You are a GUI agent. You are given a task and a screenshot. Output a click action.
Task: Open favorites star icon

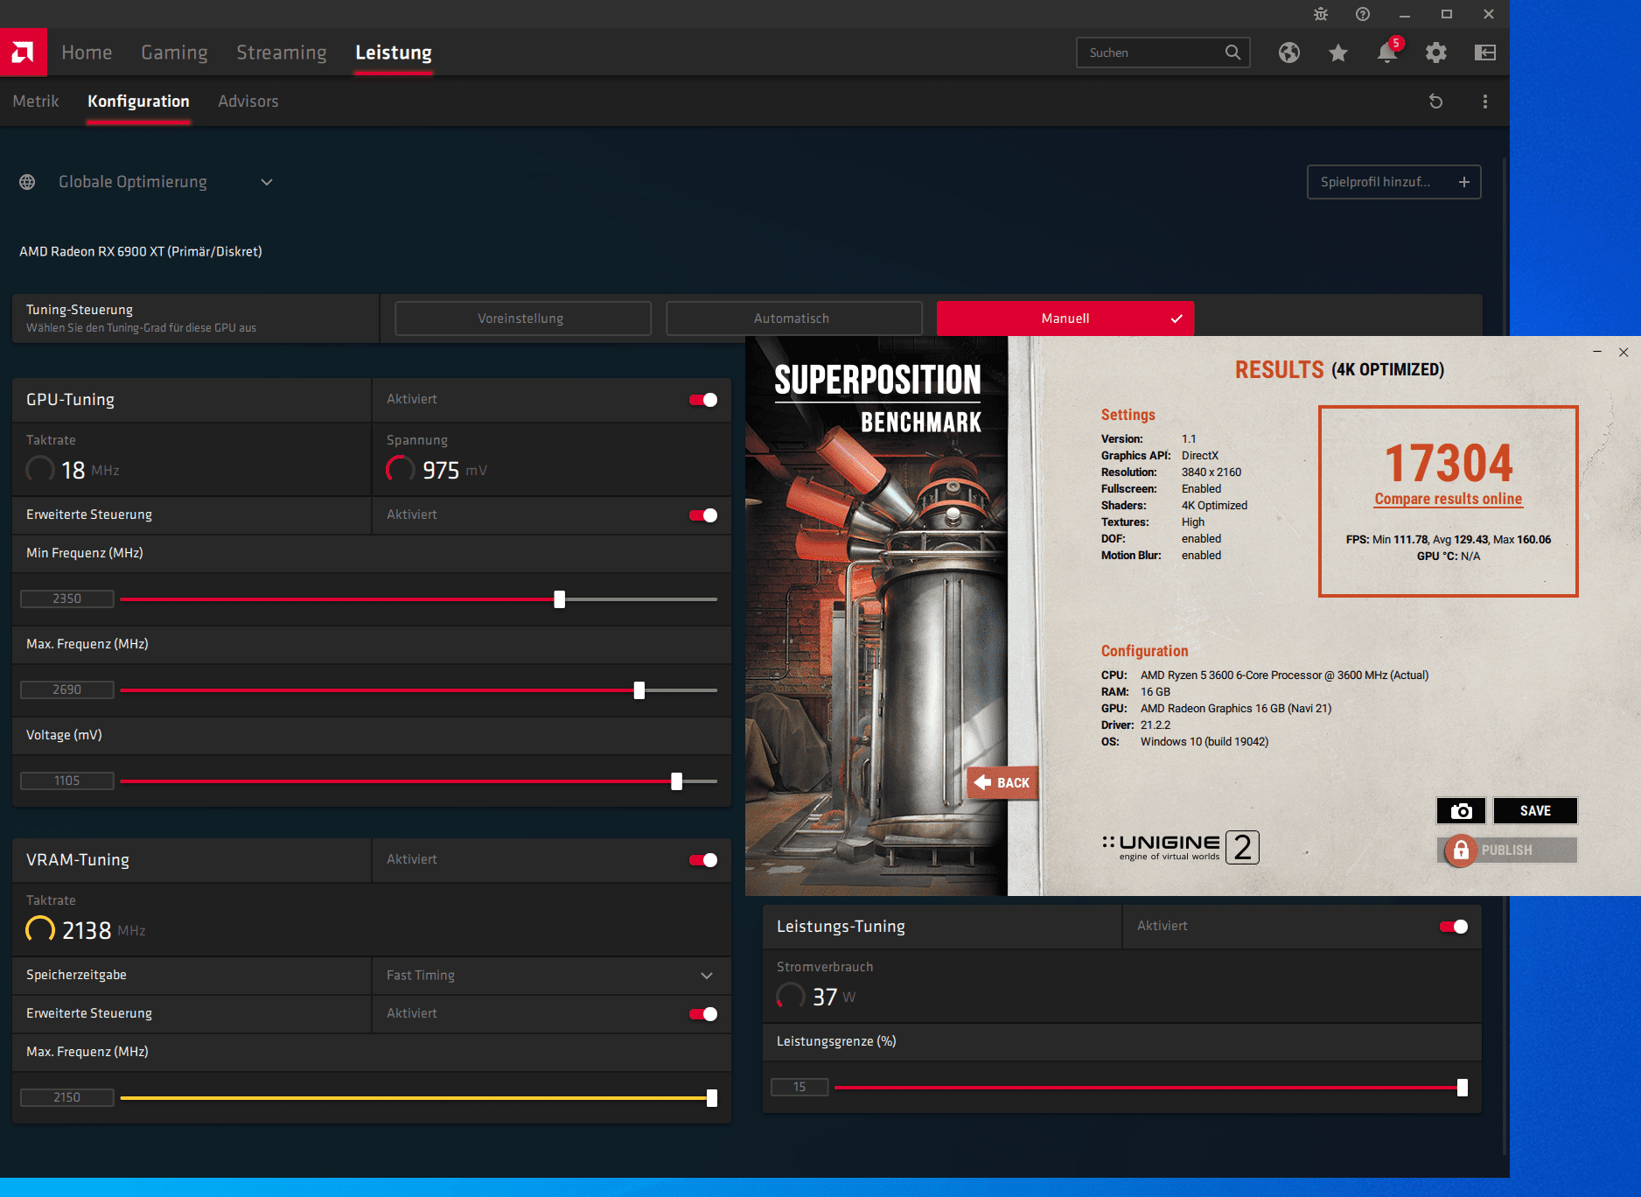[x=1337, y=52]
